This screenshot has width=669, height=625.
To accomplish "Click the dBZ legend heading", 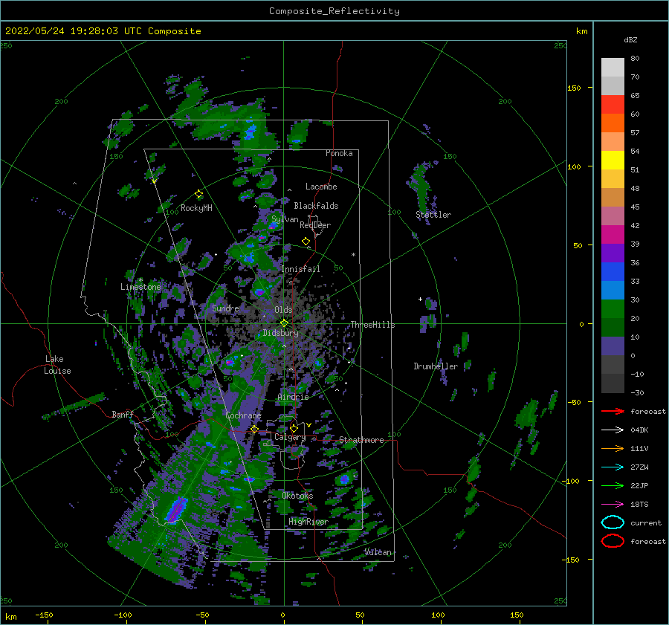I will pos(630,39).
